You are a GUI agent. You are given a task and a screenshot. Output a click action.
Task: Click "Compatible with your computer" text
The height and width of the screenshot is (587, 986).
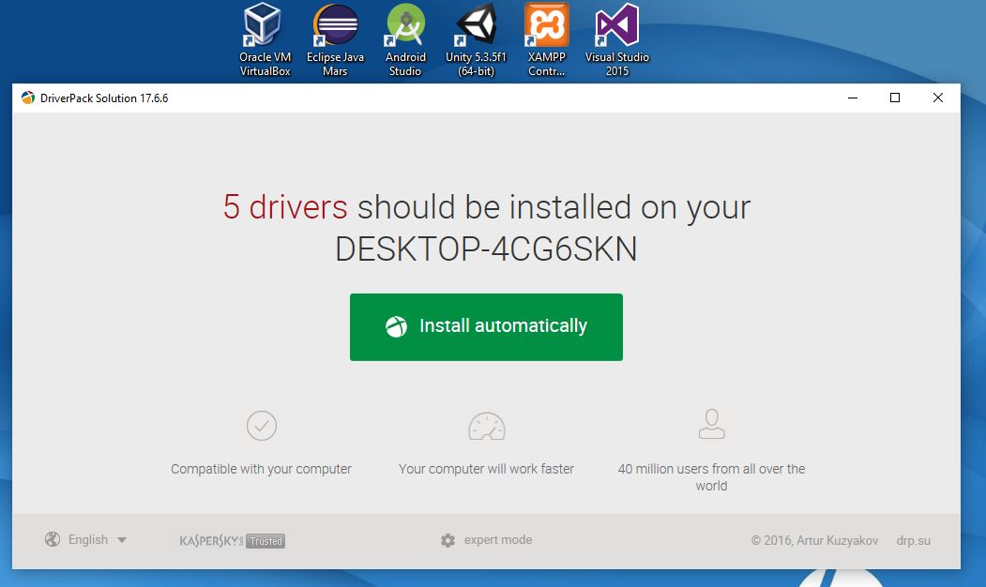tap(261, 469)
